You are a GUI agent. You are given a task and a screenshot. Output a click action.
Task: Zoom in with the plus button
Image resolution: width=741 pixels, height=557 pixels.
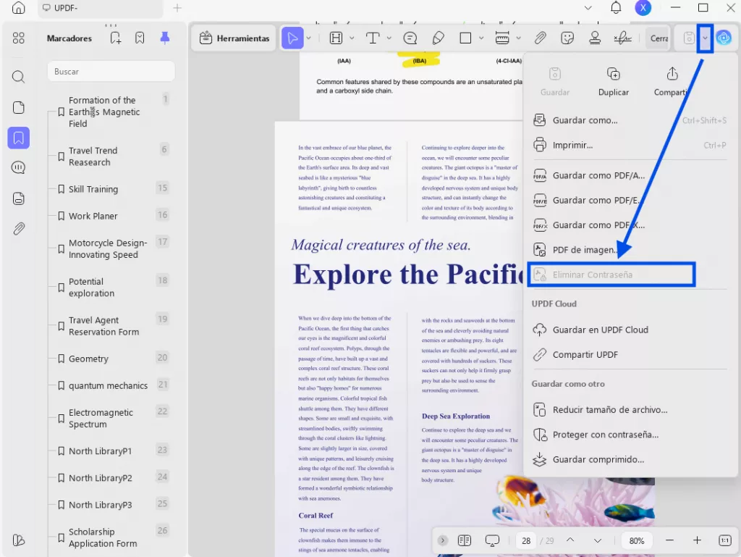click(697, 540)
